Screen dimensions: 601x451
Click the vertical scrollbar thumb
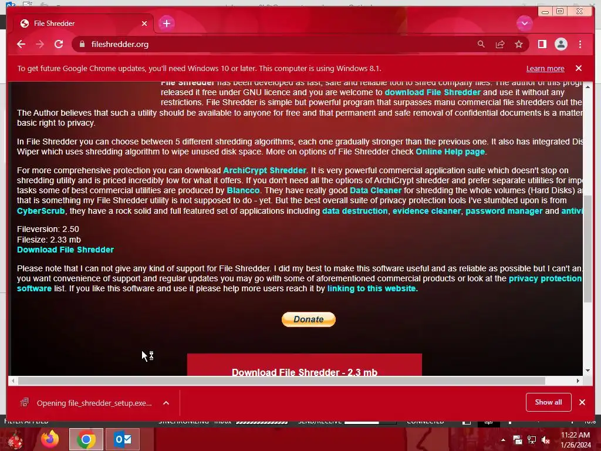[588, 248]
